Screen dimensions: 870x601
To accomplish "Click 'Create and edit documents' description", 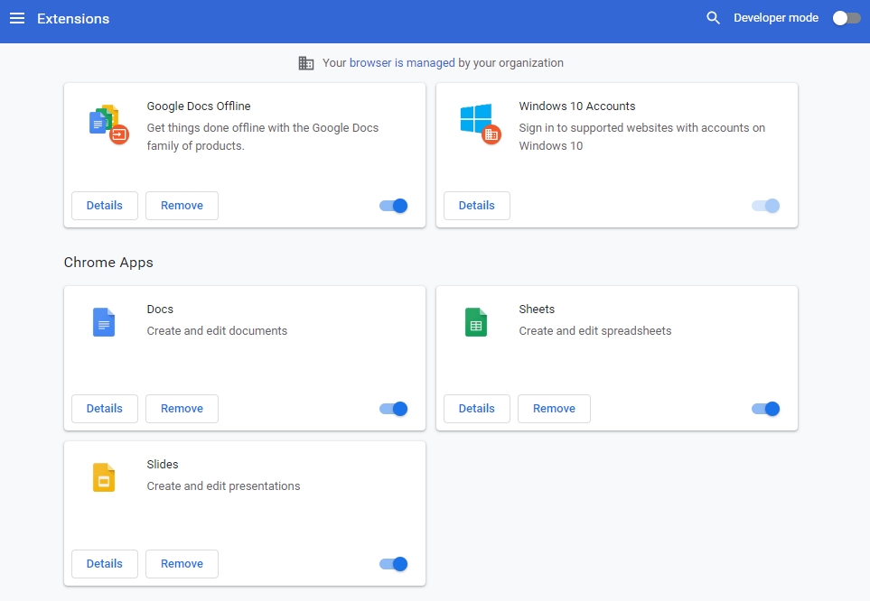I will [217, 331].
